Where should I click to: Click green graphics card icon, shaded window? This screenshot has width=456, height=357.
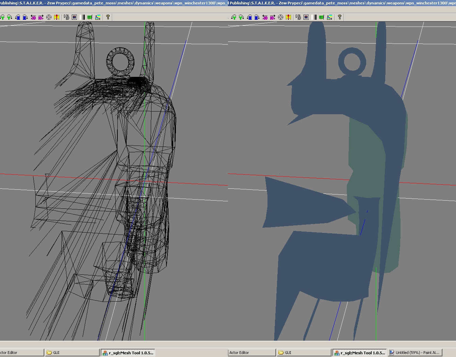click(x=322, y=17)
